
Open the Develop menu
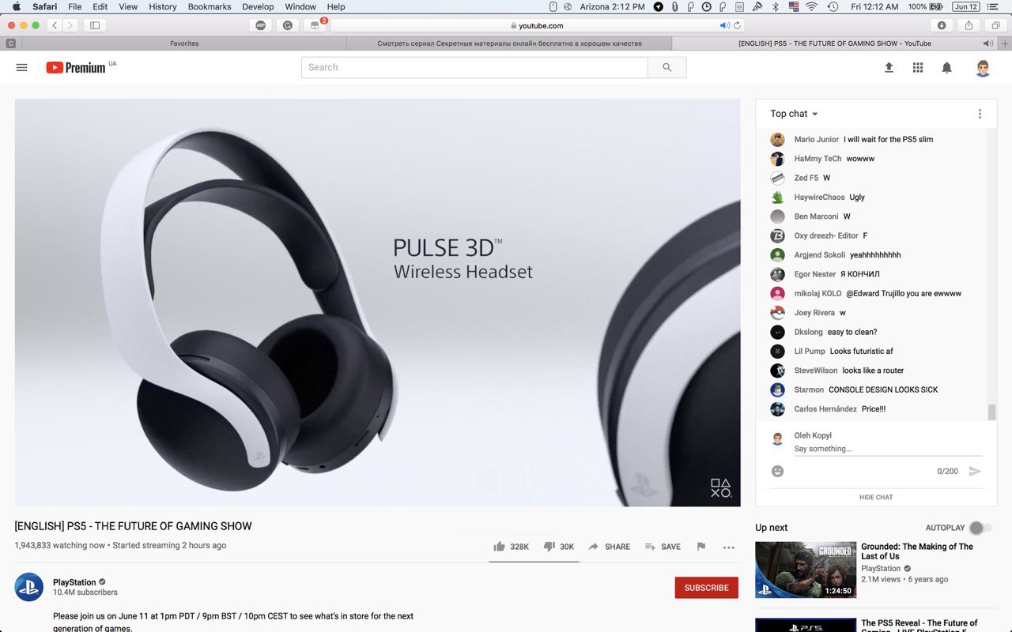(258, 6)
